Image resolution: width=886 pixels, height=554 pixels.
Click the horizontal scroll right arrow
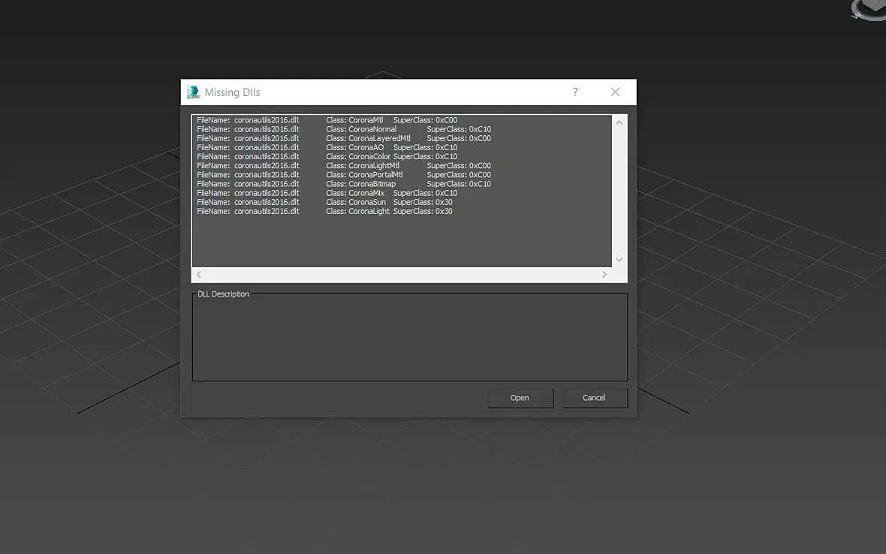pyautogui.click(x=604, y=275)
